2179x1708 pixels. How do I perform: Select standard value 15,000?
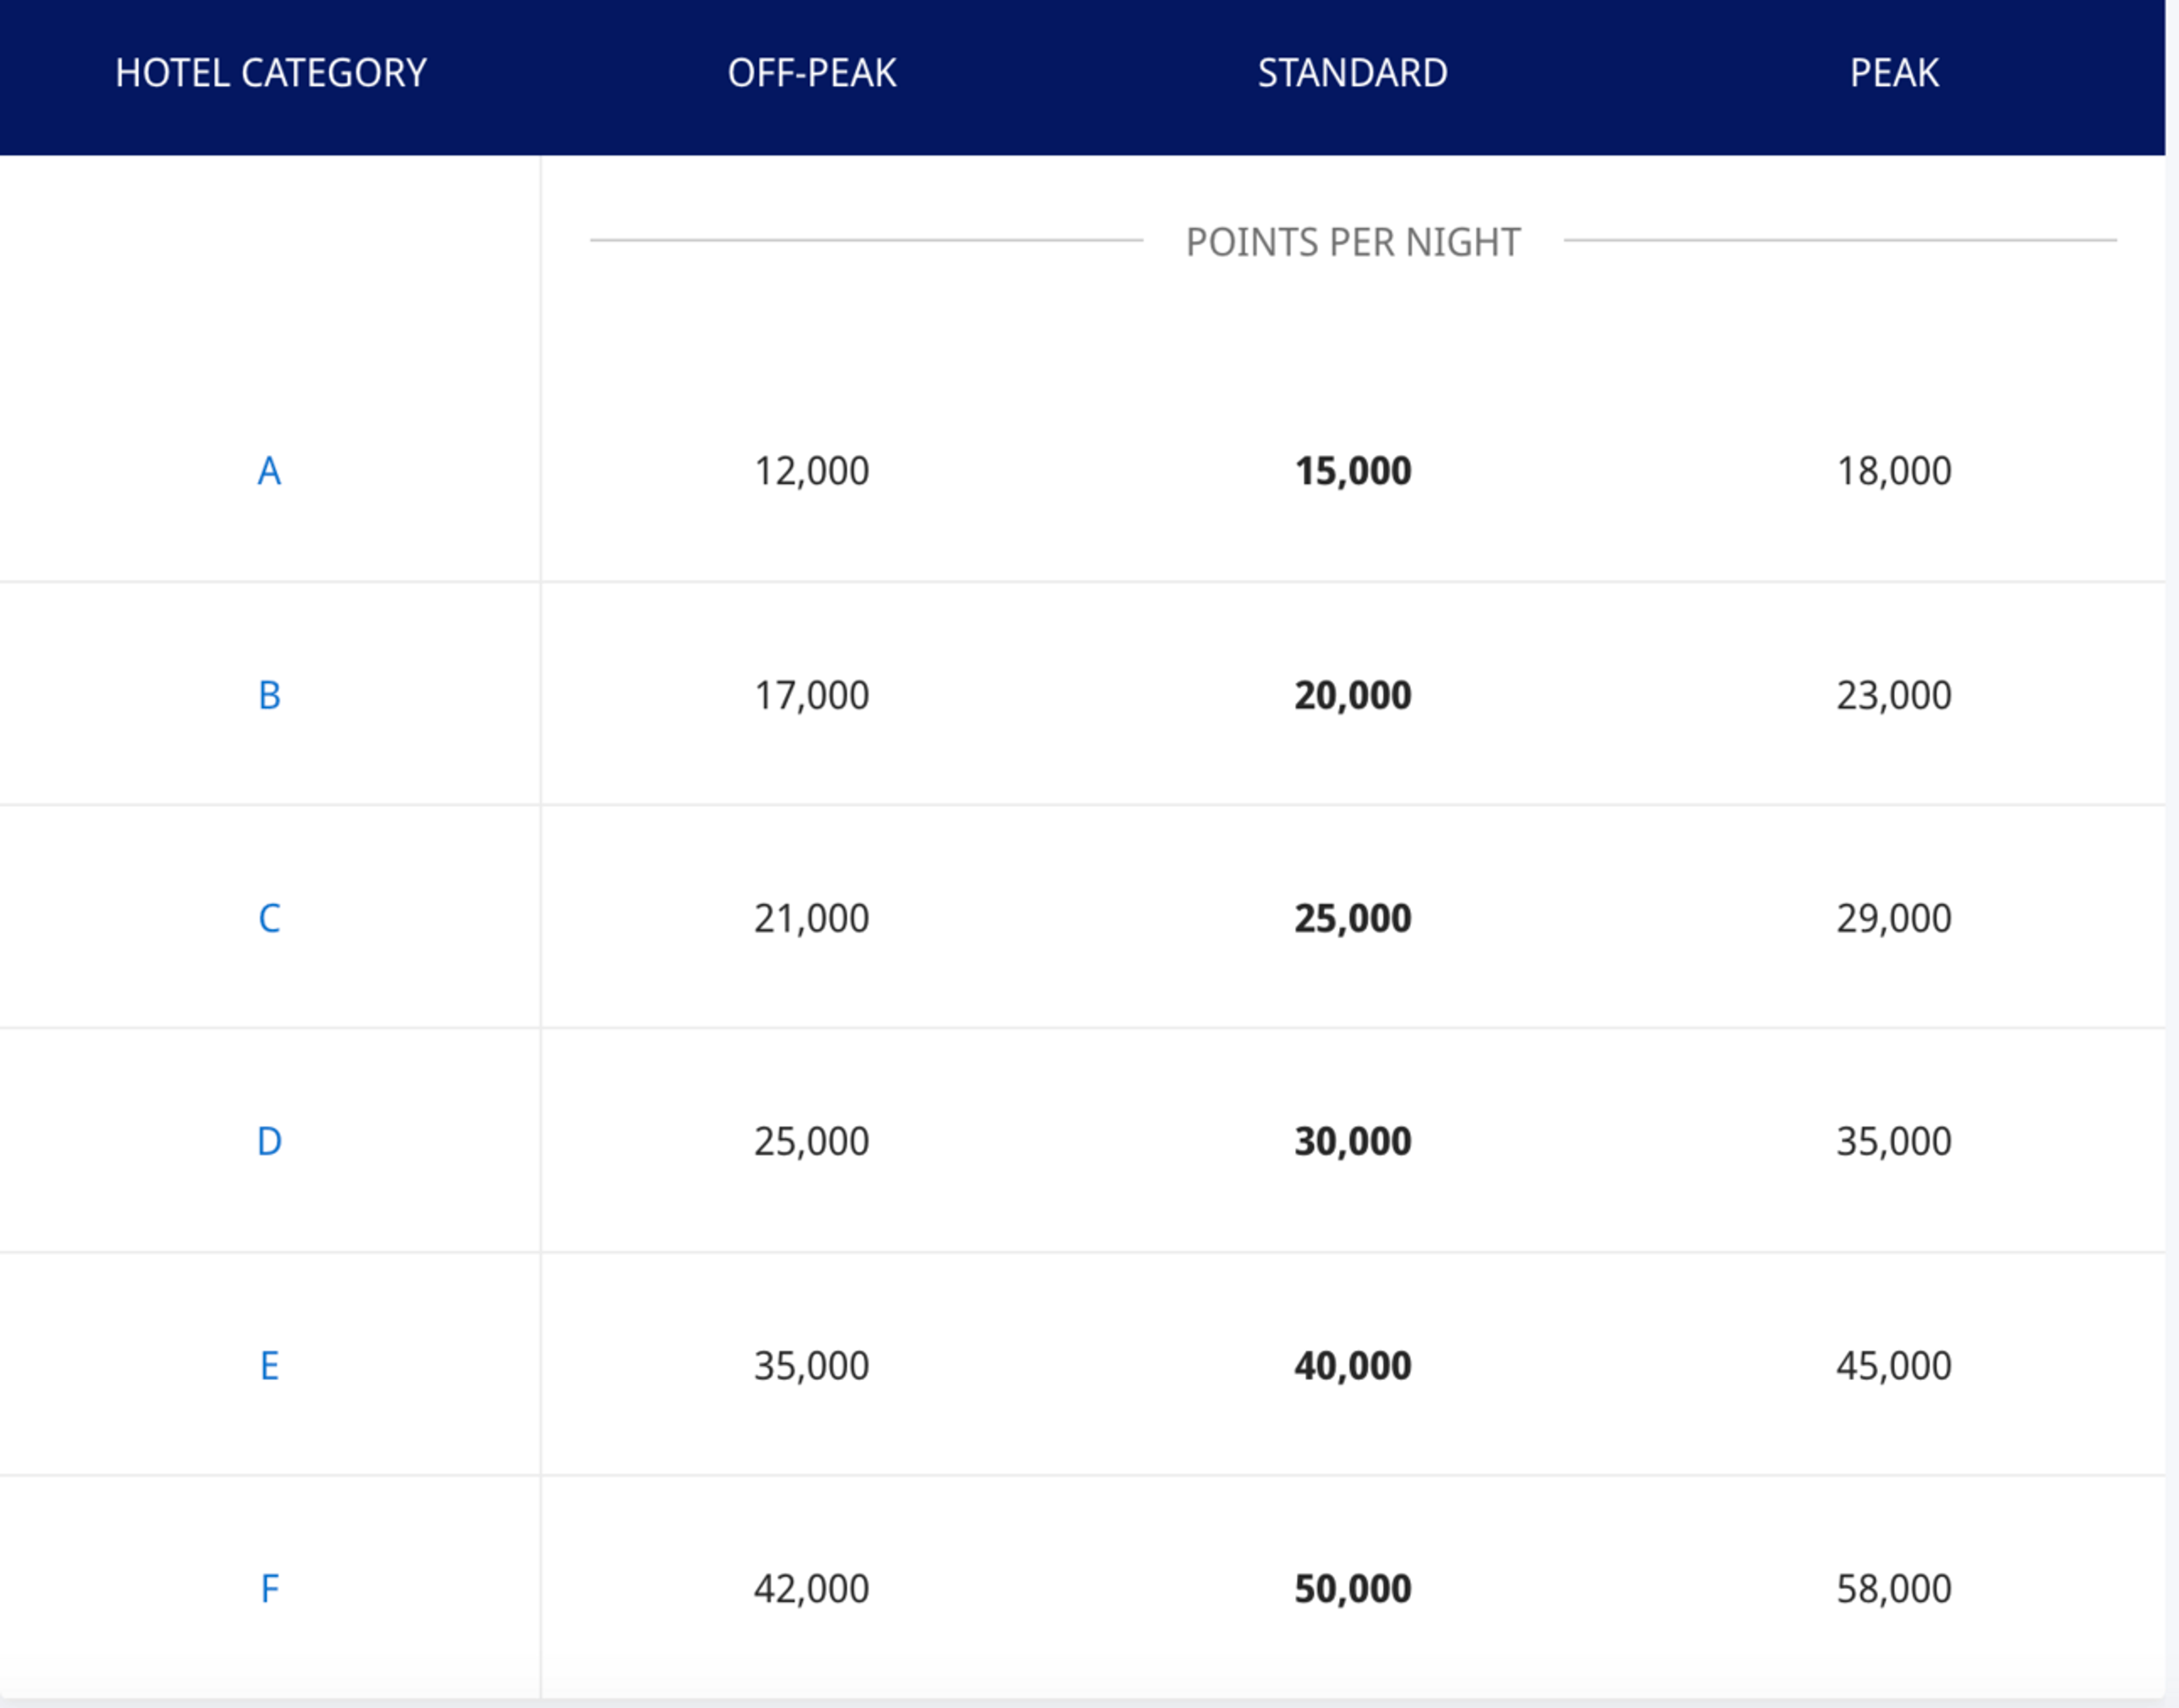tap(1353, 471)
